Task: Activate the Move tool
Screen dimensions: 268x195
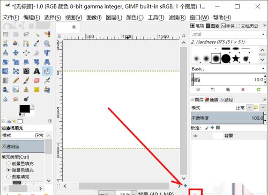Action: click(x=16, y=52)
